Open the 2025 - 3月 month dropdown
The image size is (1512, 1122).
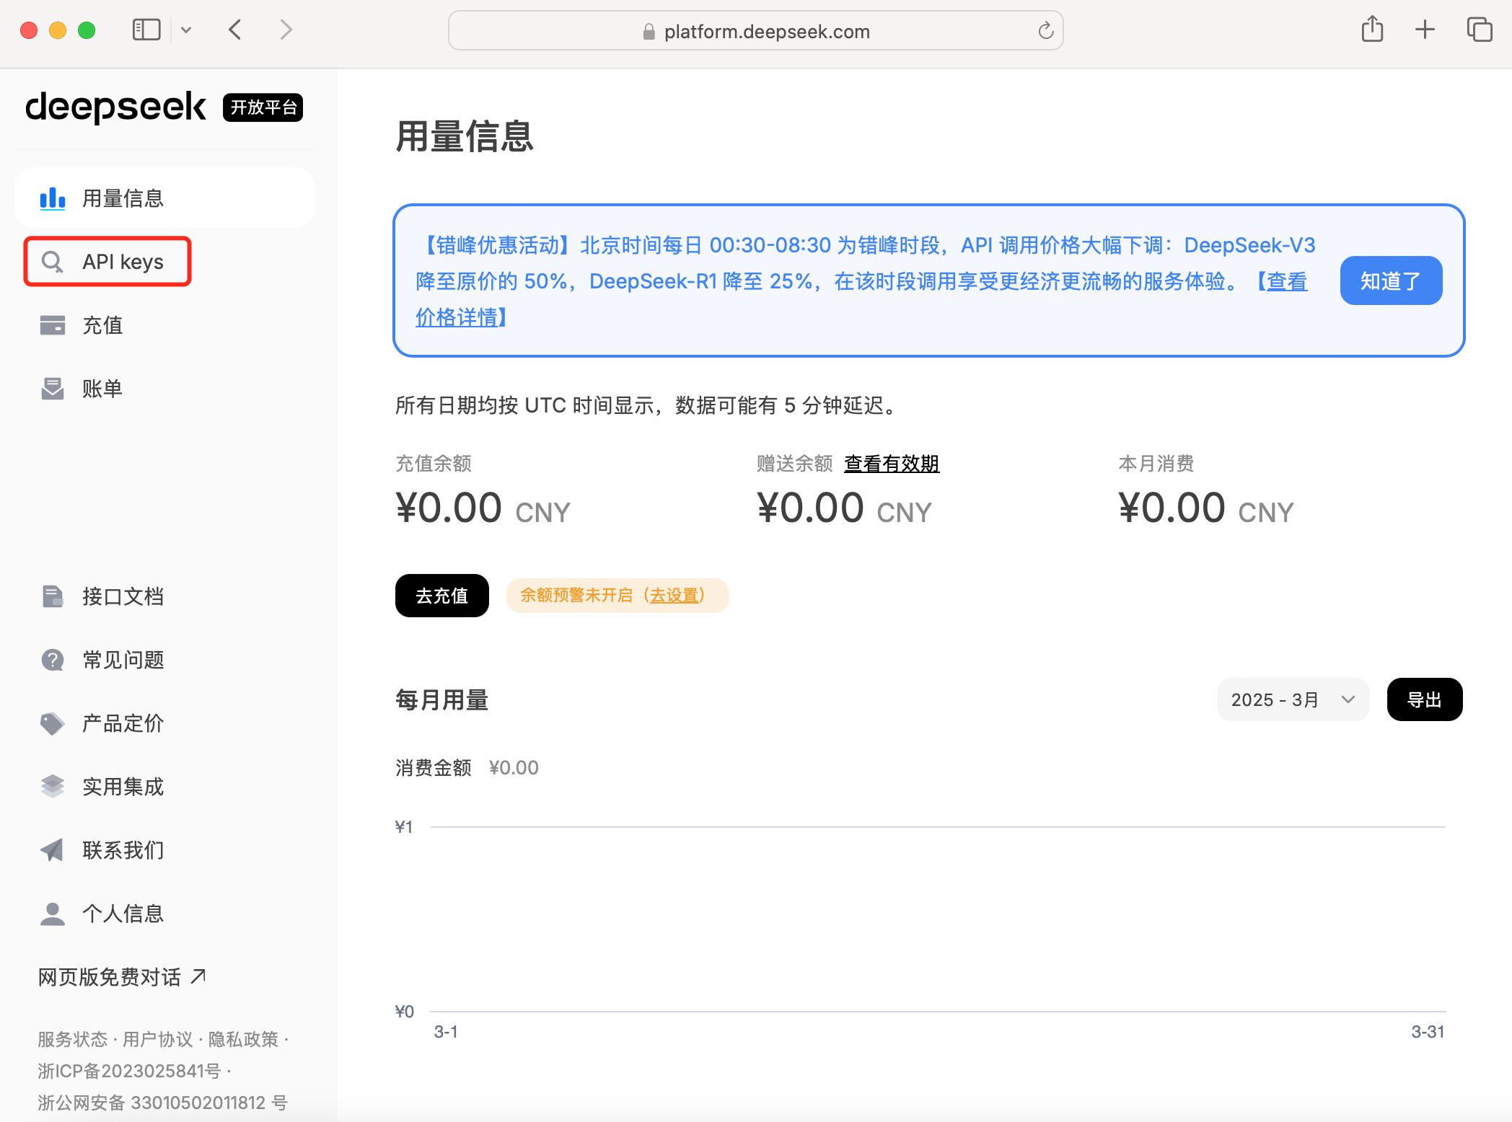coord(1293,699)
